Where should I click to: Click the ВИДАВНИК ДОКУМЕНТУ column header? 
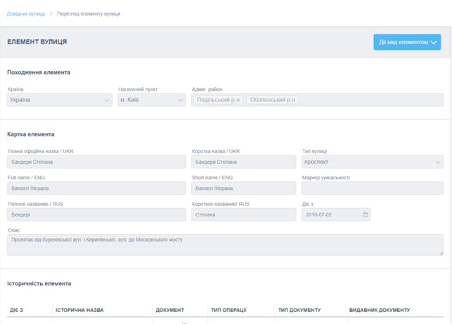coord(380,310)
